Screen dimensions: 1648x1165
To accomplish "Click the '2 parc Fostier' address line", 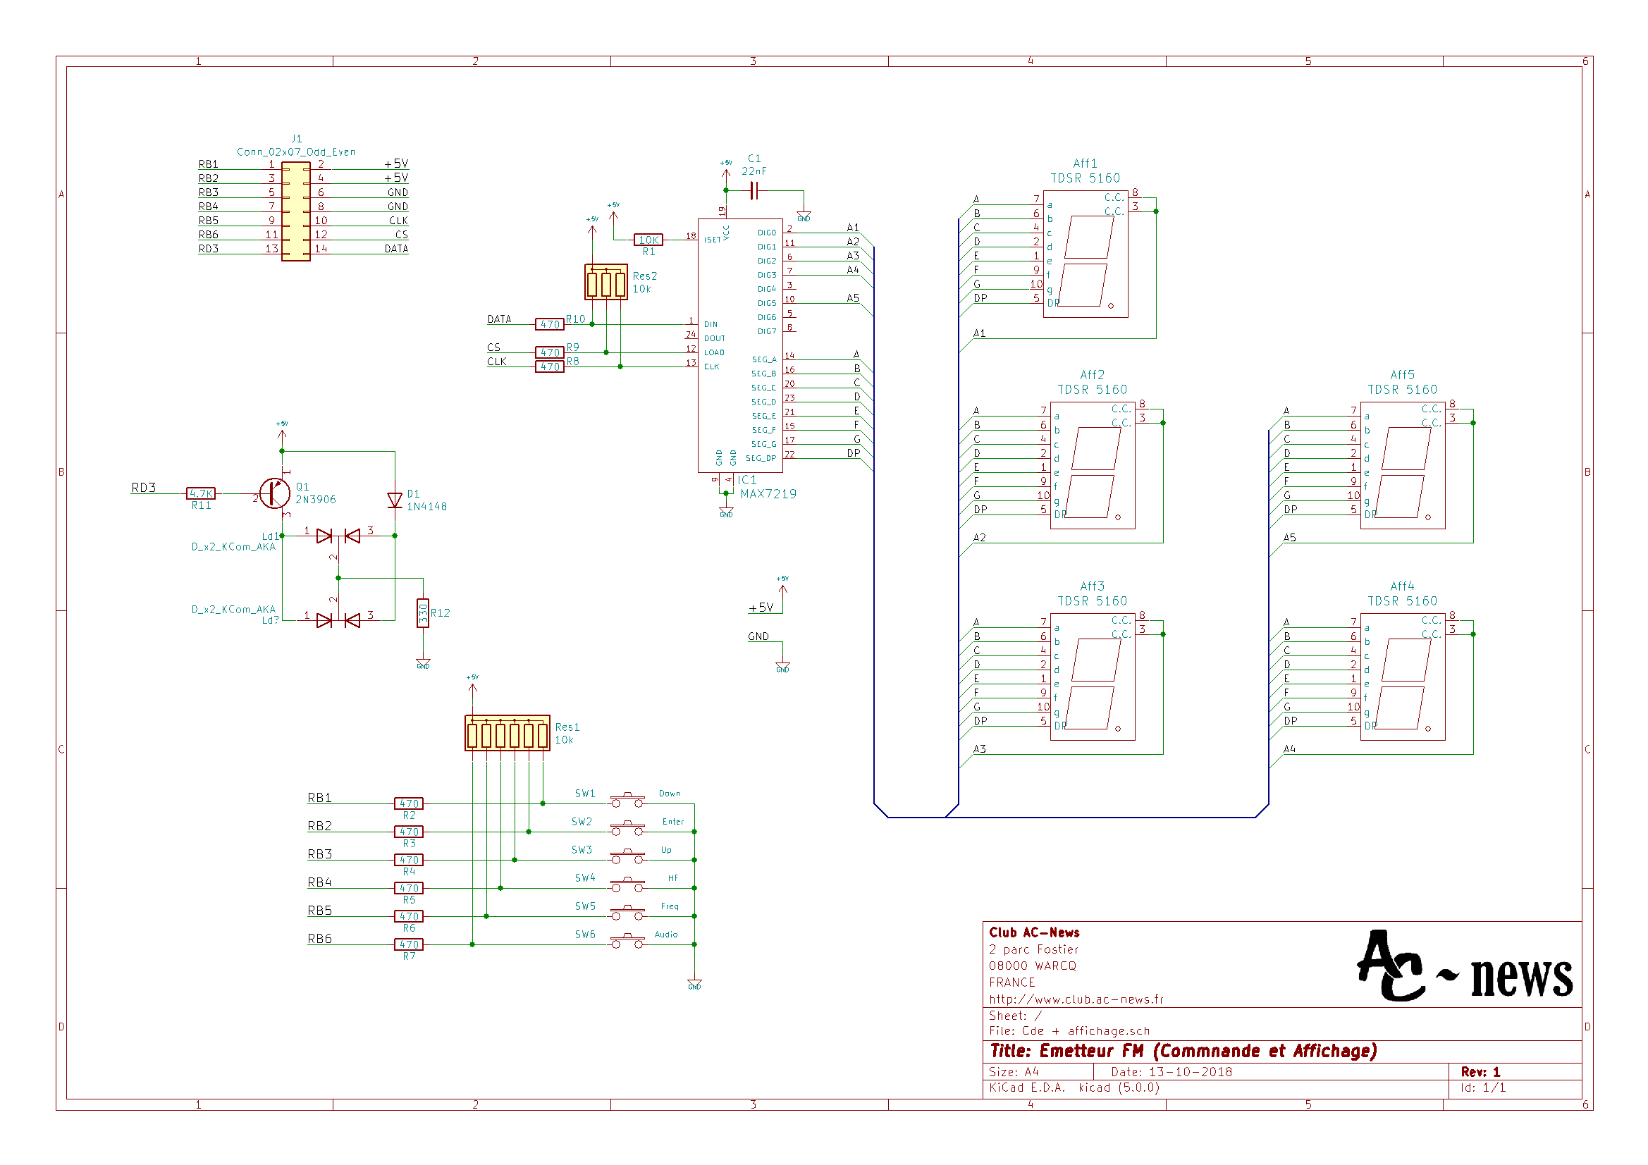I will click(x=1033, y=949).
